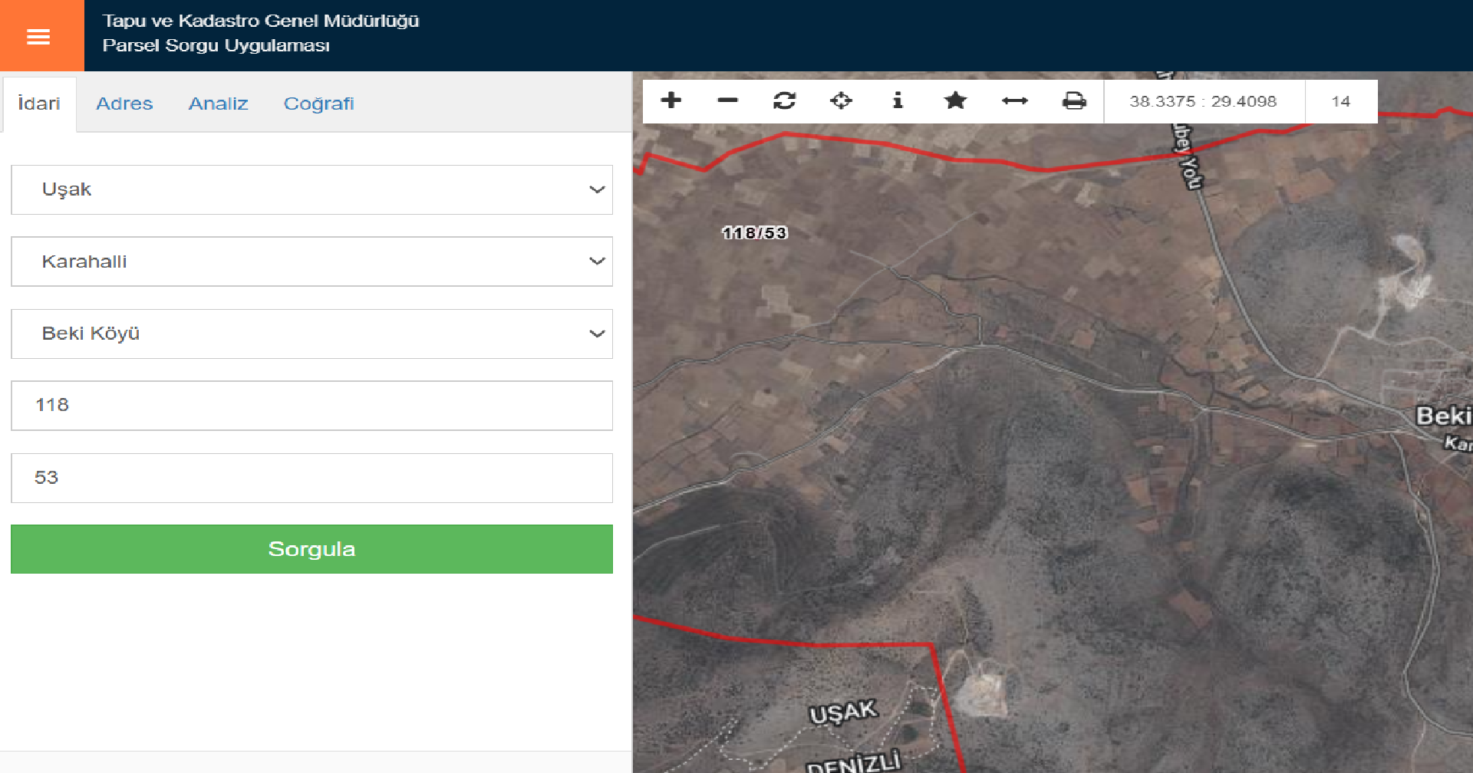Click the block number field containing 118
The height and width of the screenshot is (773, 1473).
coord(311,406)
